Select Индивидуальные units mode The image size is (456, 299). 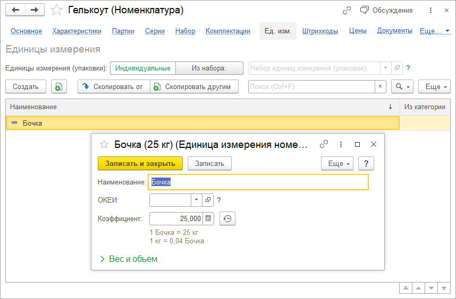143,68
